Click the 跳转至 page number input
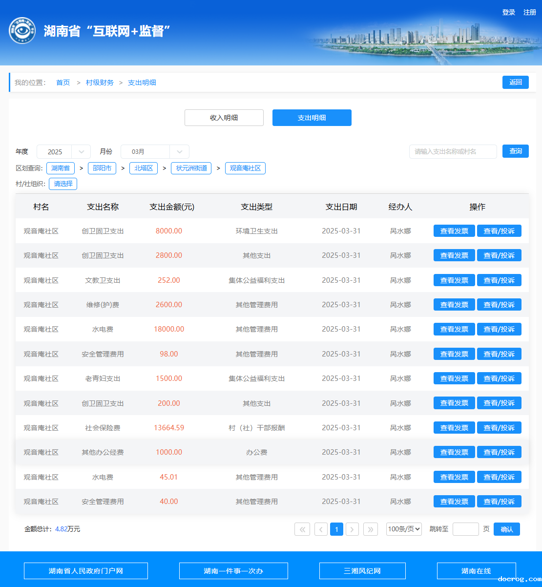 465,529
